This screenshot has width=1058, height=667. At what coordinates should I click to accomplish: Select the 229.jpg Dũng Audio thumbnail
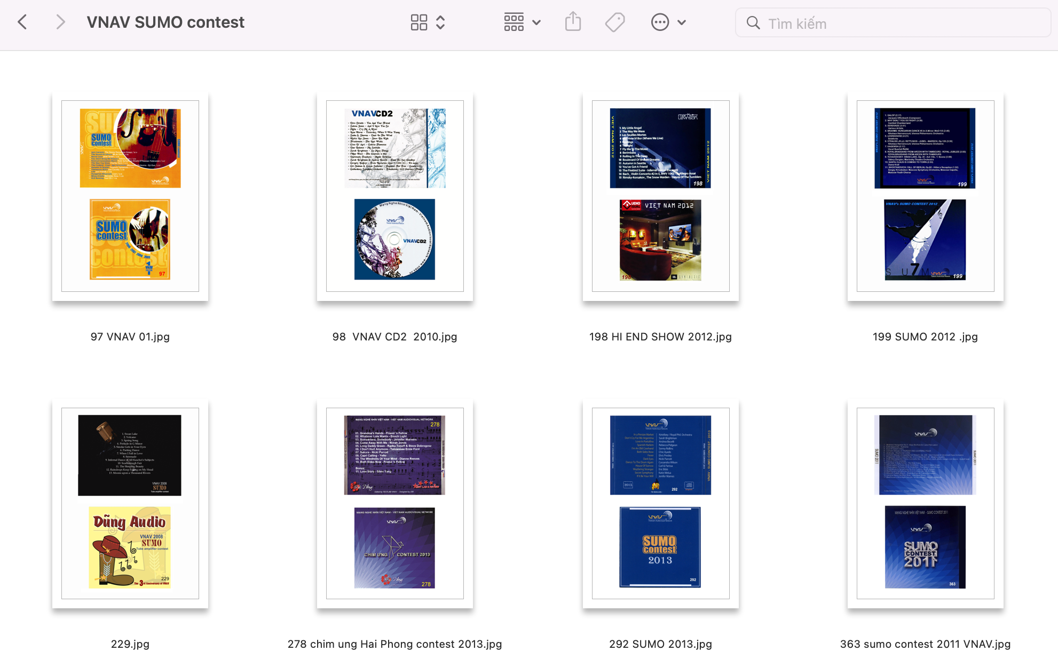click(130, 503)
